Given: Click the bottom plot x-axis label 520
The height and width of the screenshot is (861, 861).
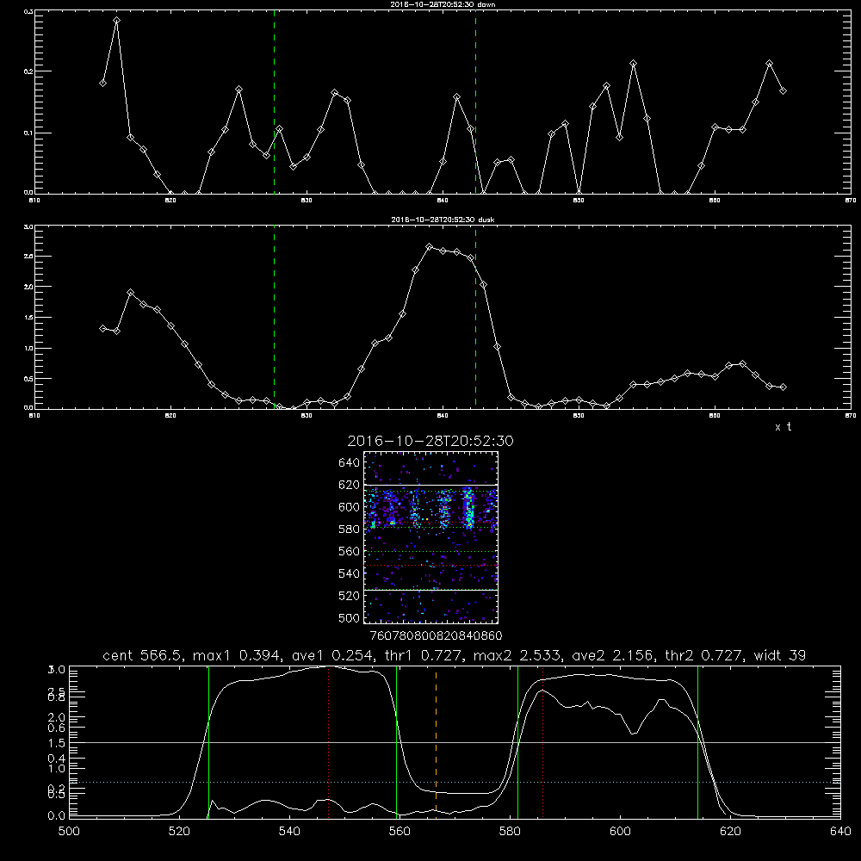Looking at the screenshot, I should pyautogui.click(x=179, y=832).
